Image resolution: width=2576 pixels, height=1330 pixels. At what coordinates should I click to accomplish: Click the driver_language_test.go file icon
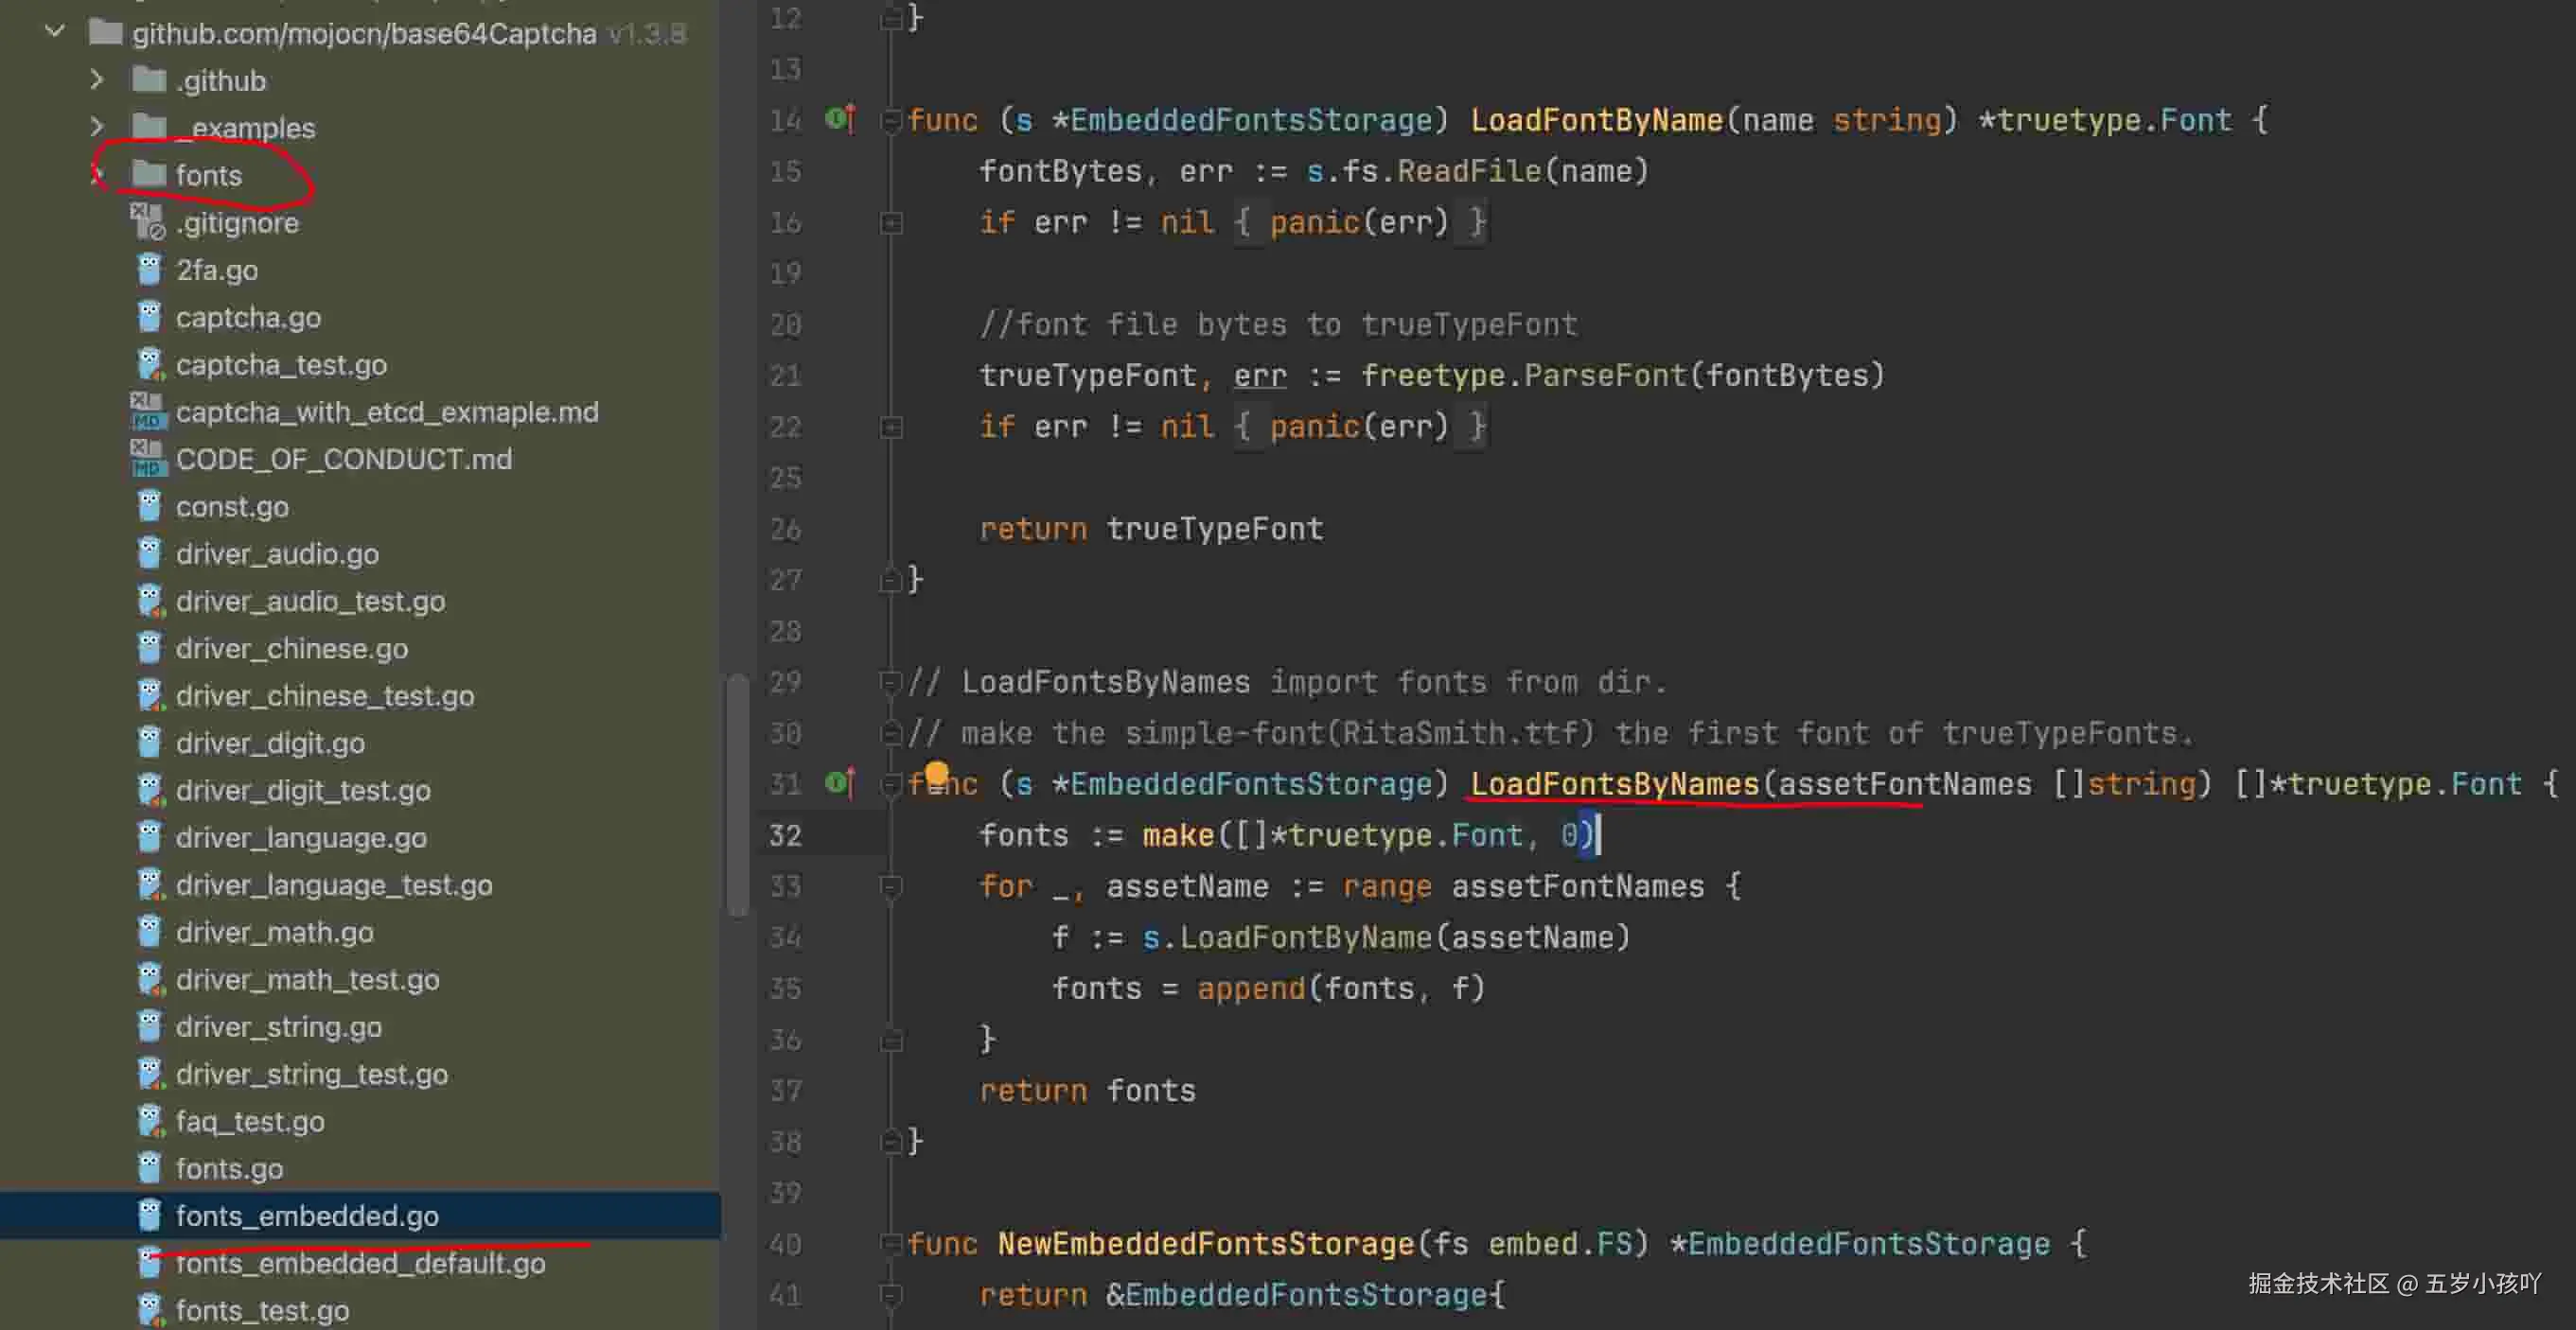pyautogui.click(x=150, y=884)
